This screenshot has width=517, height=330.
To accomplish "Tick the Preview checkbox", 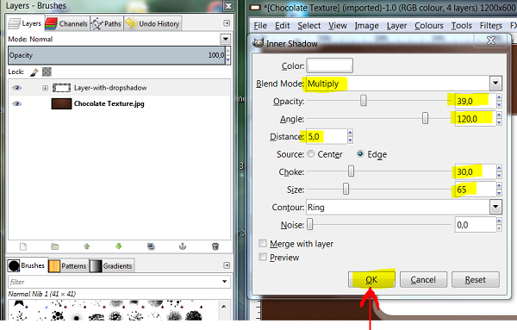I will tap(263, 257).
